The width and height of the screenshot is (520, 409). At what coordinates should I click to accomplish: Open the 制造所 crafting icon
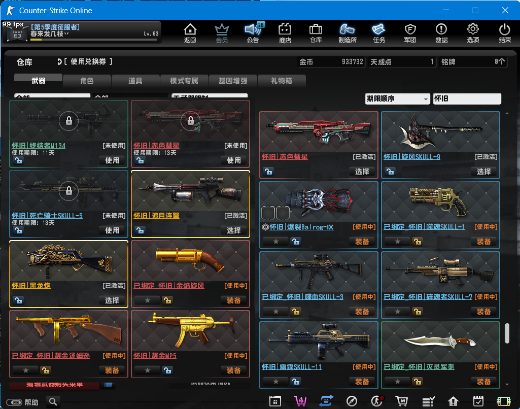(x=347, y=33)
